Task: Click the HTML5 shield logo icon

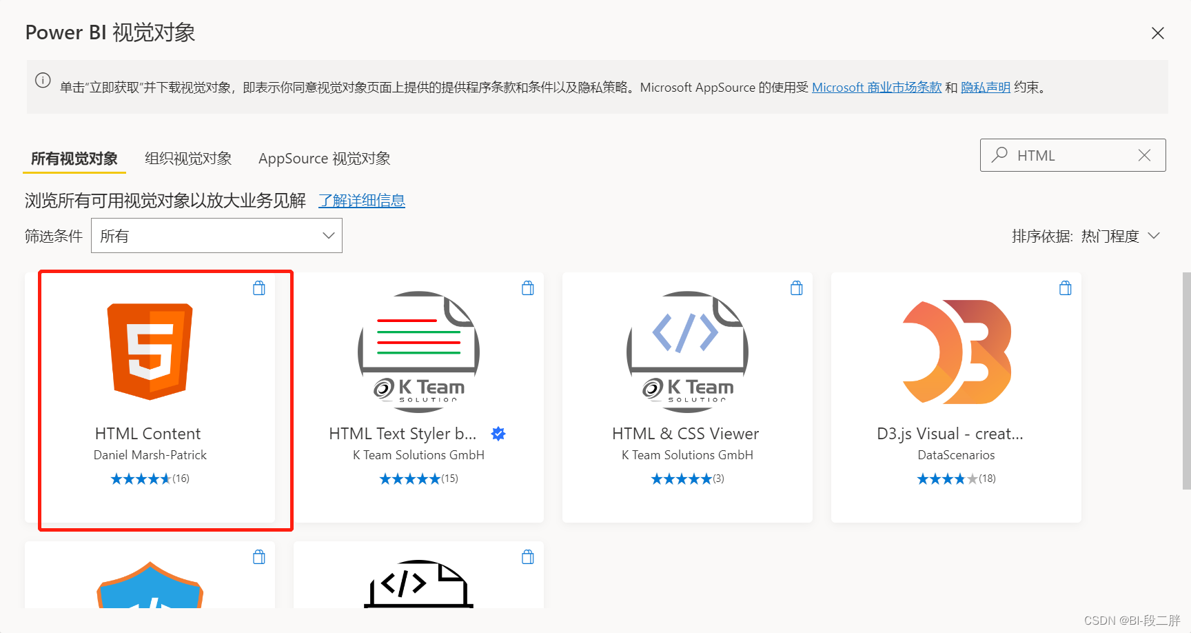Action: click(150, 352)
